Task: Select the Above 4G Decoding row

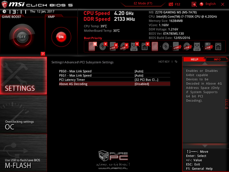Action: tap(114, 84)
